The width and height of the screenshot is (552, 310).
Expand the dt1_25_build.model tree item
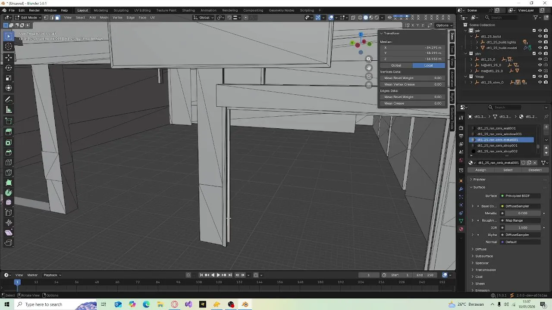pyautogui.click(x=477, y=48)
